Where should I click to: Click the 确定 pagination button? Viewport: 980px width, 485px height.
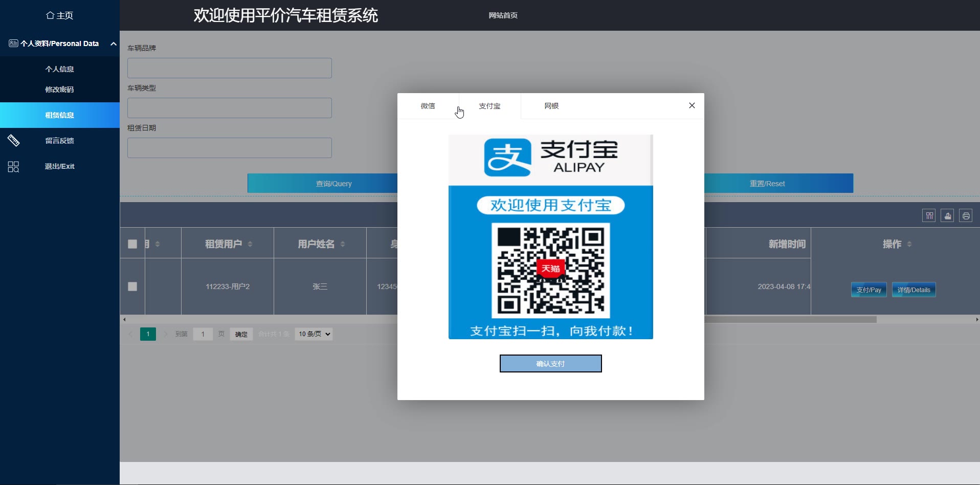(x=241, y=334)
